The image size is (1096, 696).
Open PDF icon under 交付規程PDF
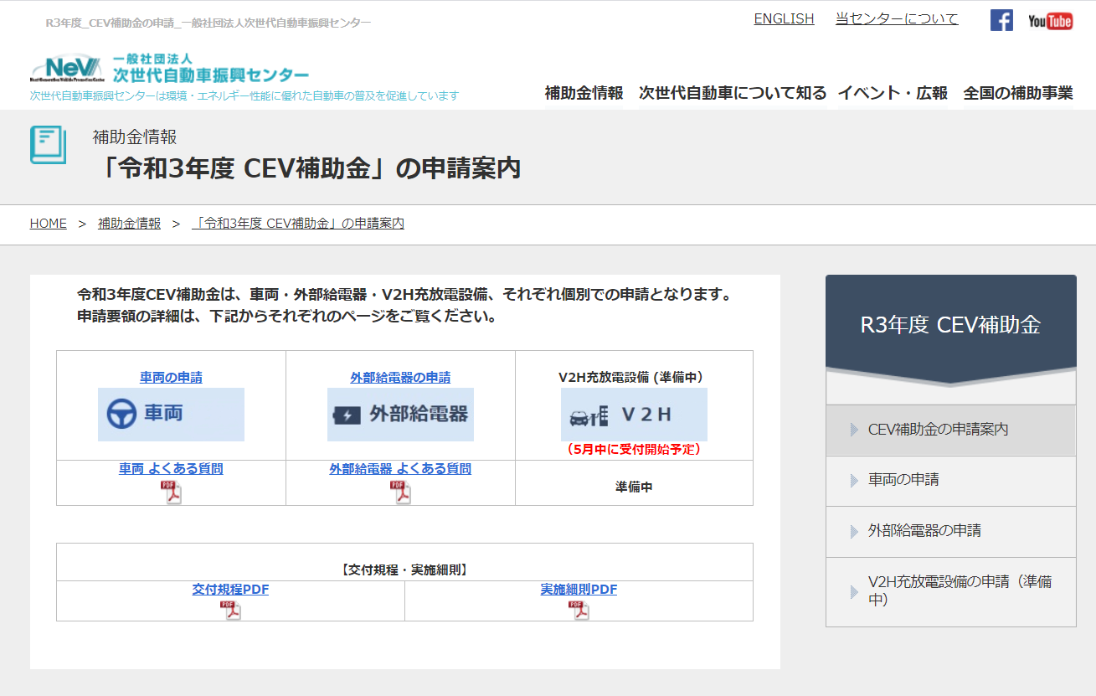[x=230, y=610]
